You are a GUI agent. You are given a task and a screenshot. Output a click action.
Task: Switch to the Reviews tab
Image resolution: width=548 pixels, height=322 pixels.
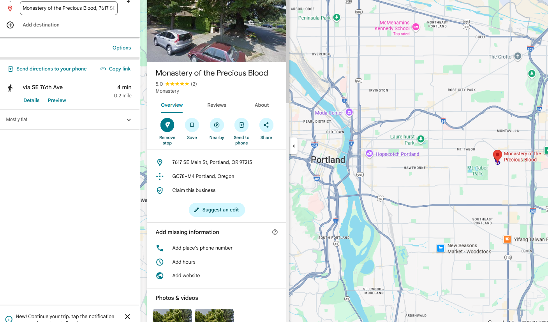tap(217, 105)
